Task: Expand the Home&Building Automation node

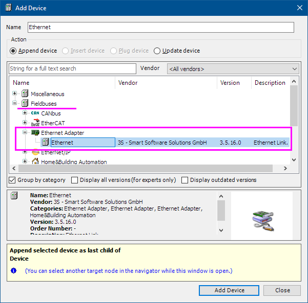Action: (x=25, y=161)
